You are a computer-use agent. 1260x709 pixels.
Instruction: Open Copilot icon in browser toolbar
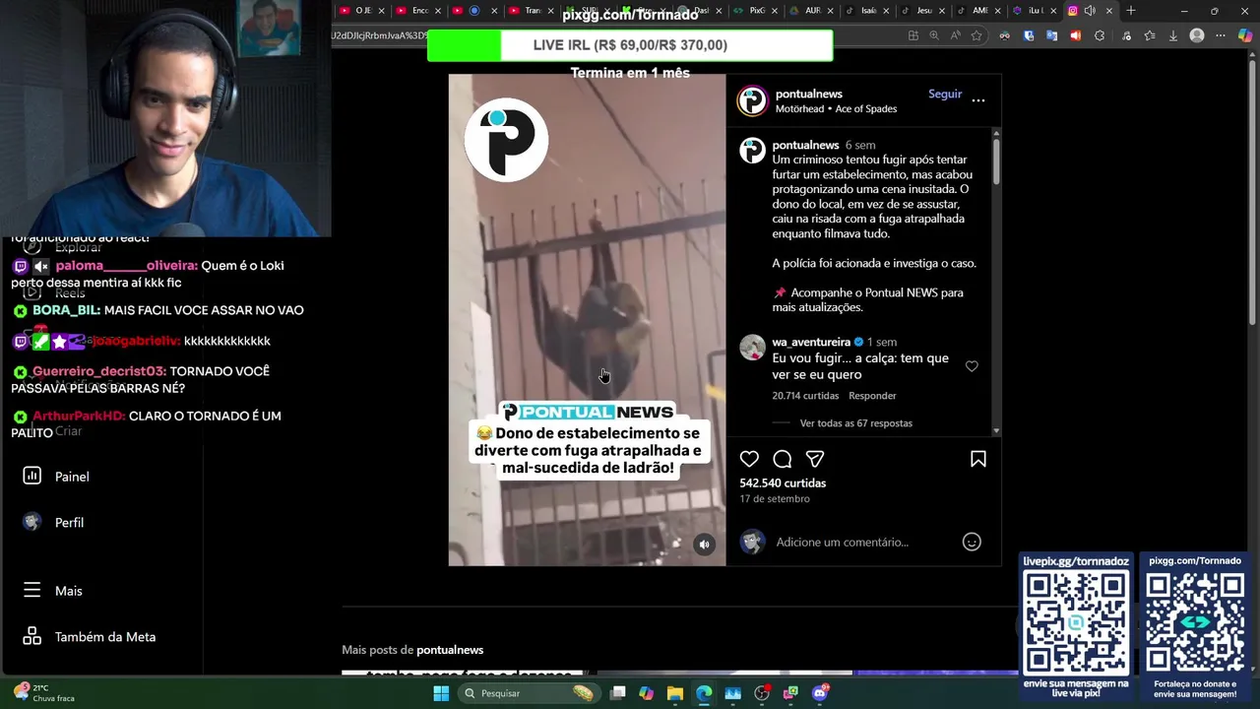click(x=1245, y=35)
